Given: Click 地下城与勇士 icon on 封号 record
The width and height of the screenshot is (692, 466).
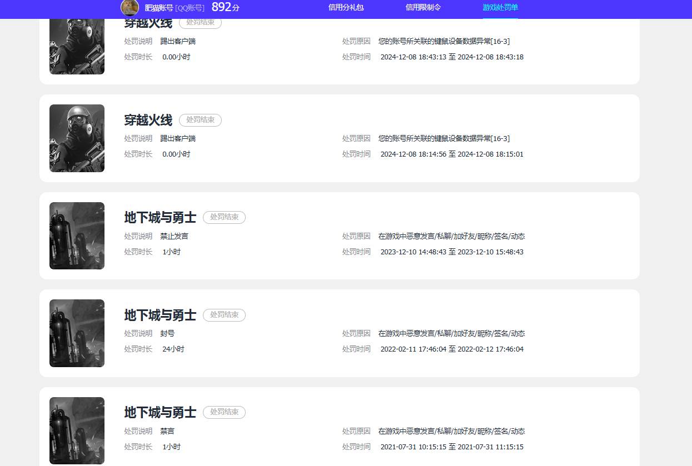Looking at the screenshot, I should click(77, 333).
